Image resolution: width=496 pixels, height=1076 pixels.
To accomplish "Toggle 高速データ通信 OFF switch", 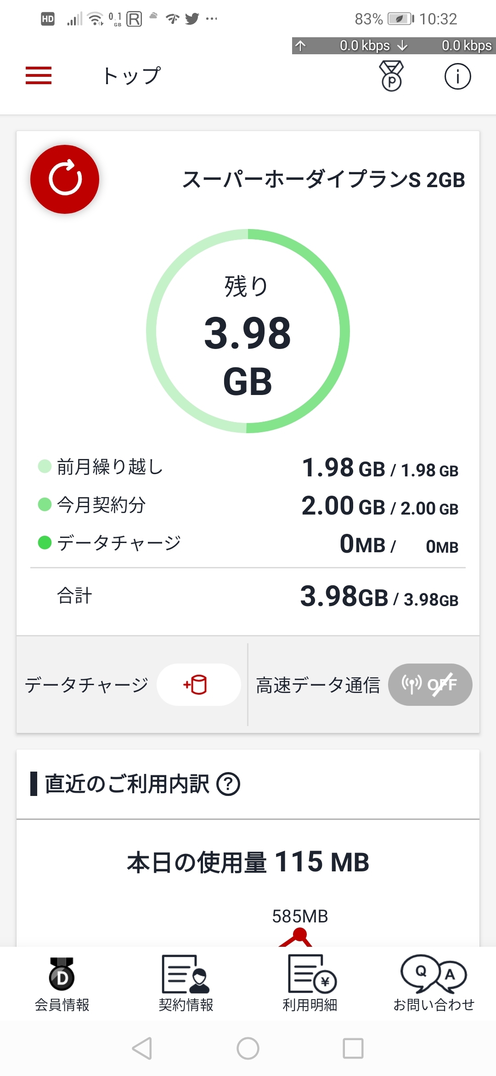I will tap(430, 685).
